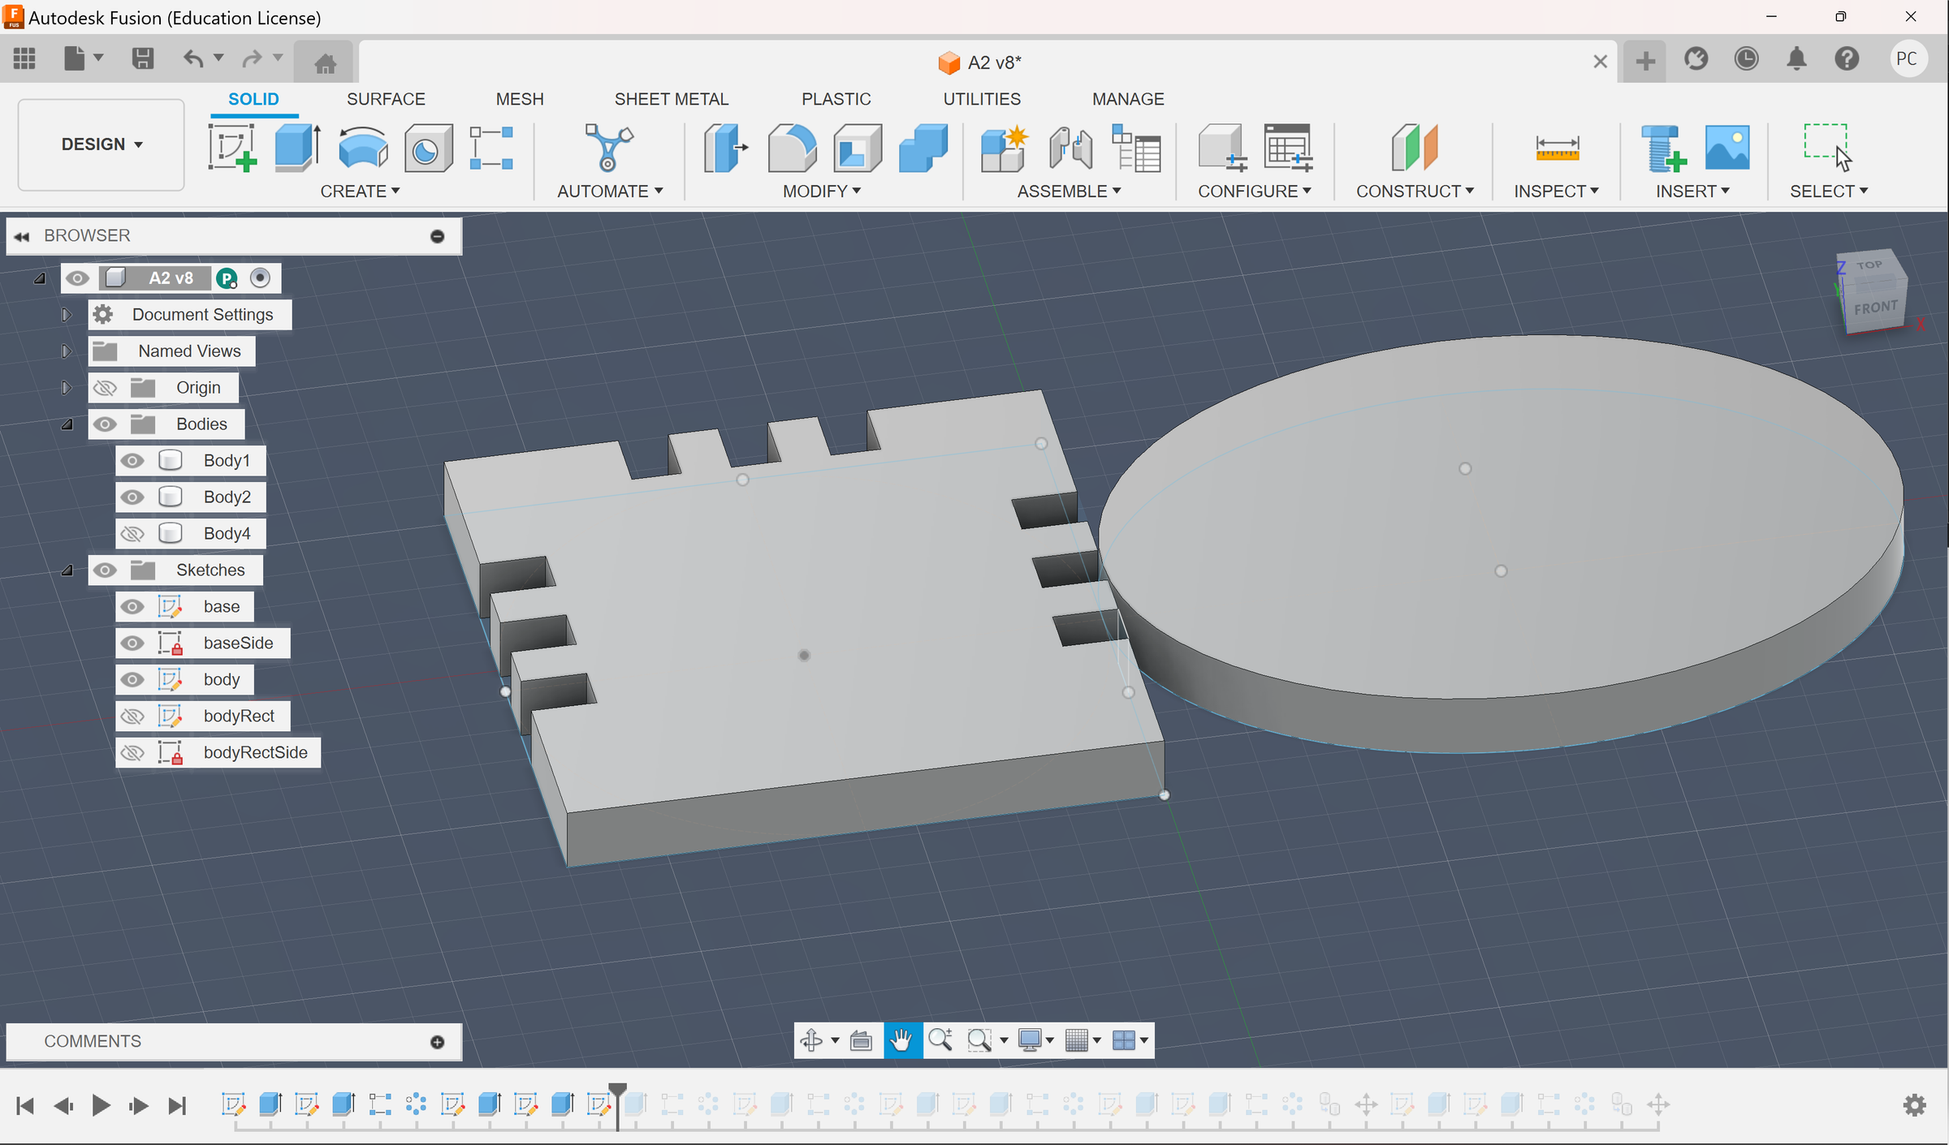Image resolution: width=1949 pixels, height=1145 pixels.
Task: Select the Press Pull modify tool
Action: click(x=725, y=148)
